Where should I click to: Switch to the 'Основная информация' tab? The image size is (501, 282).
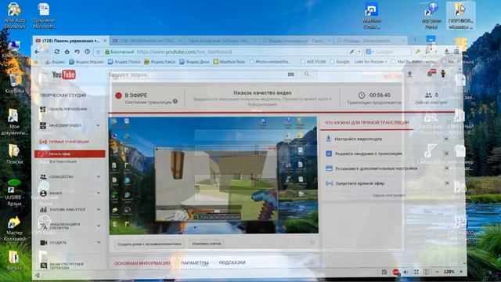(x=142, y=263)
